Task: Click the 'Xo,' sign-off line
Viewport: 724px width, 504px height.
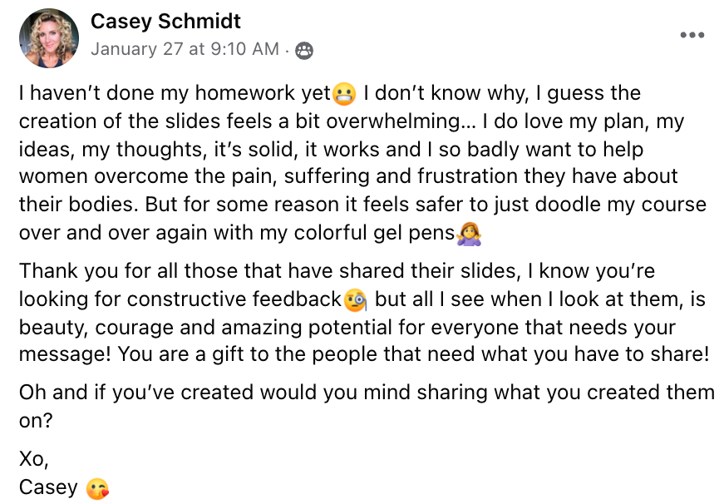Action: [34, 457]
